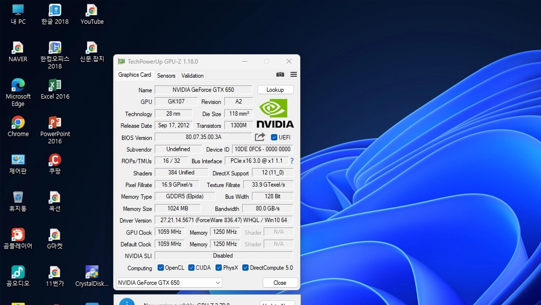Toggle the DirectCompute 5.0 checkbox
The width and height of the screenshot is (541, 305).
[x=245, y=268]
